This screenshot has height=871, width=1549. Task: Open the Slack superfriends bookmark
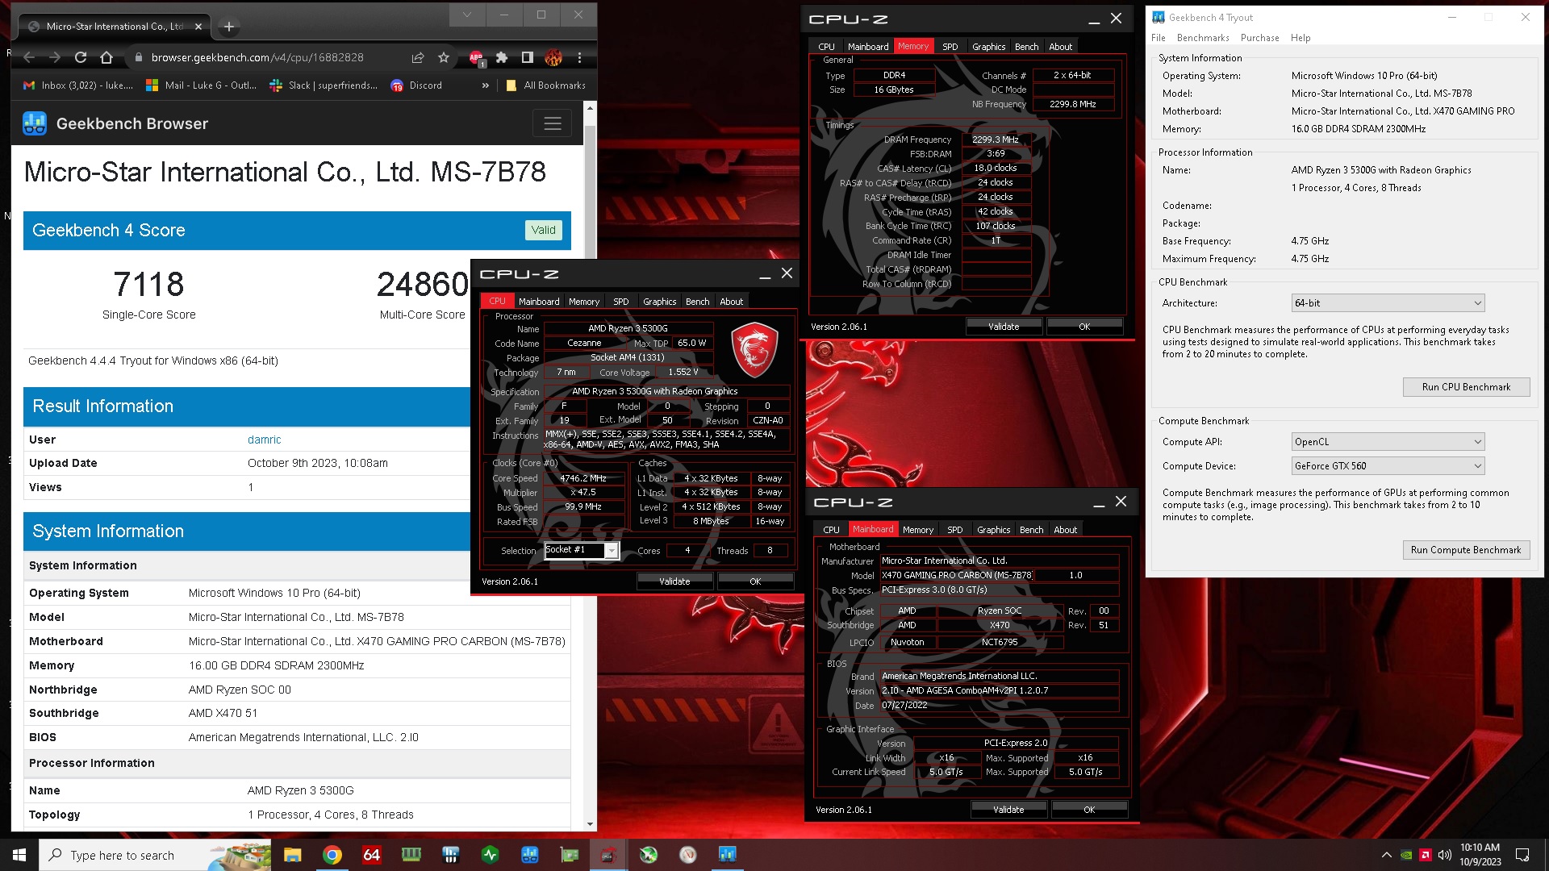(x=324, y=85)
